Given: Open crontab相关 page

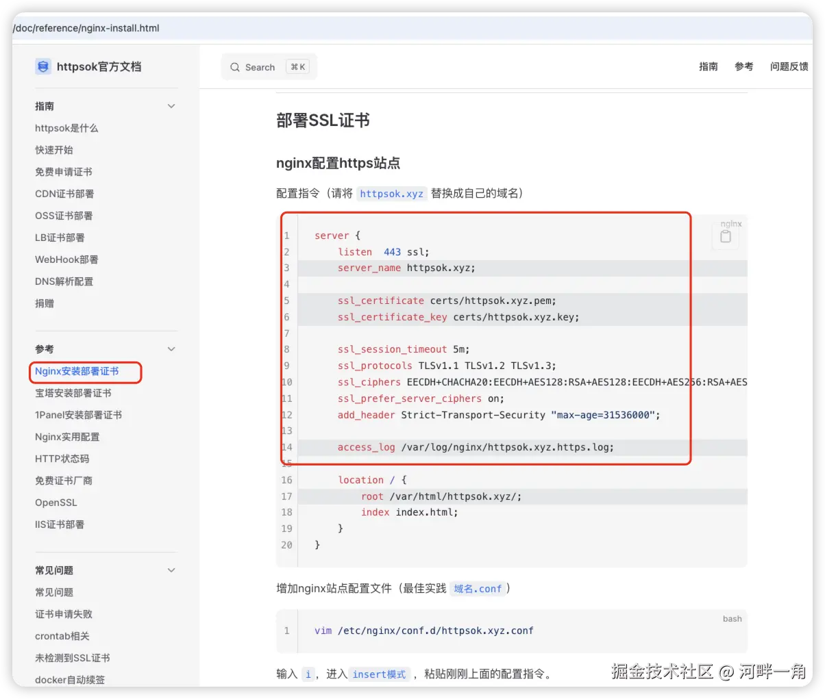Looking at the screenshot, I should pyautogui.click(x=62, y=636).
